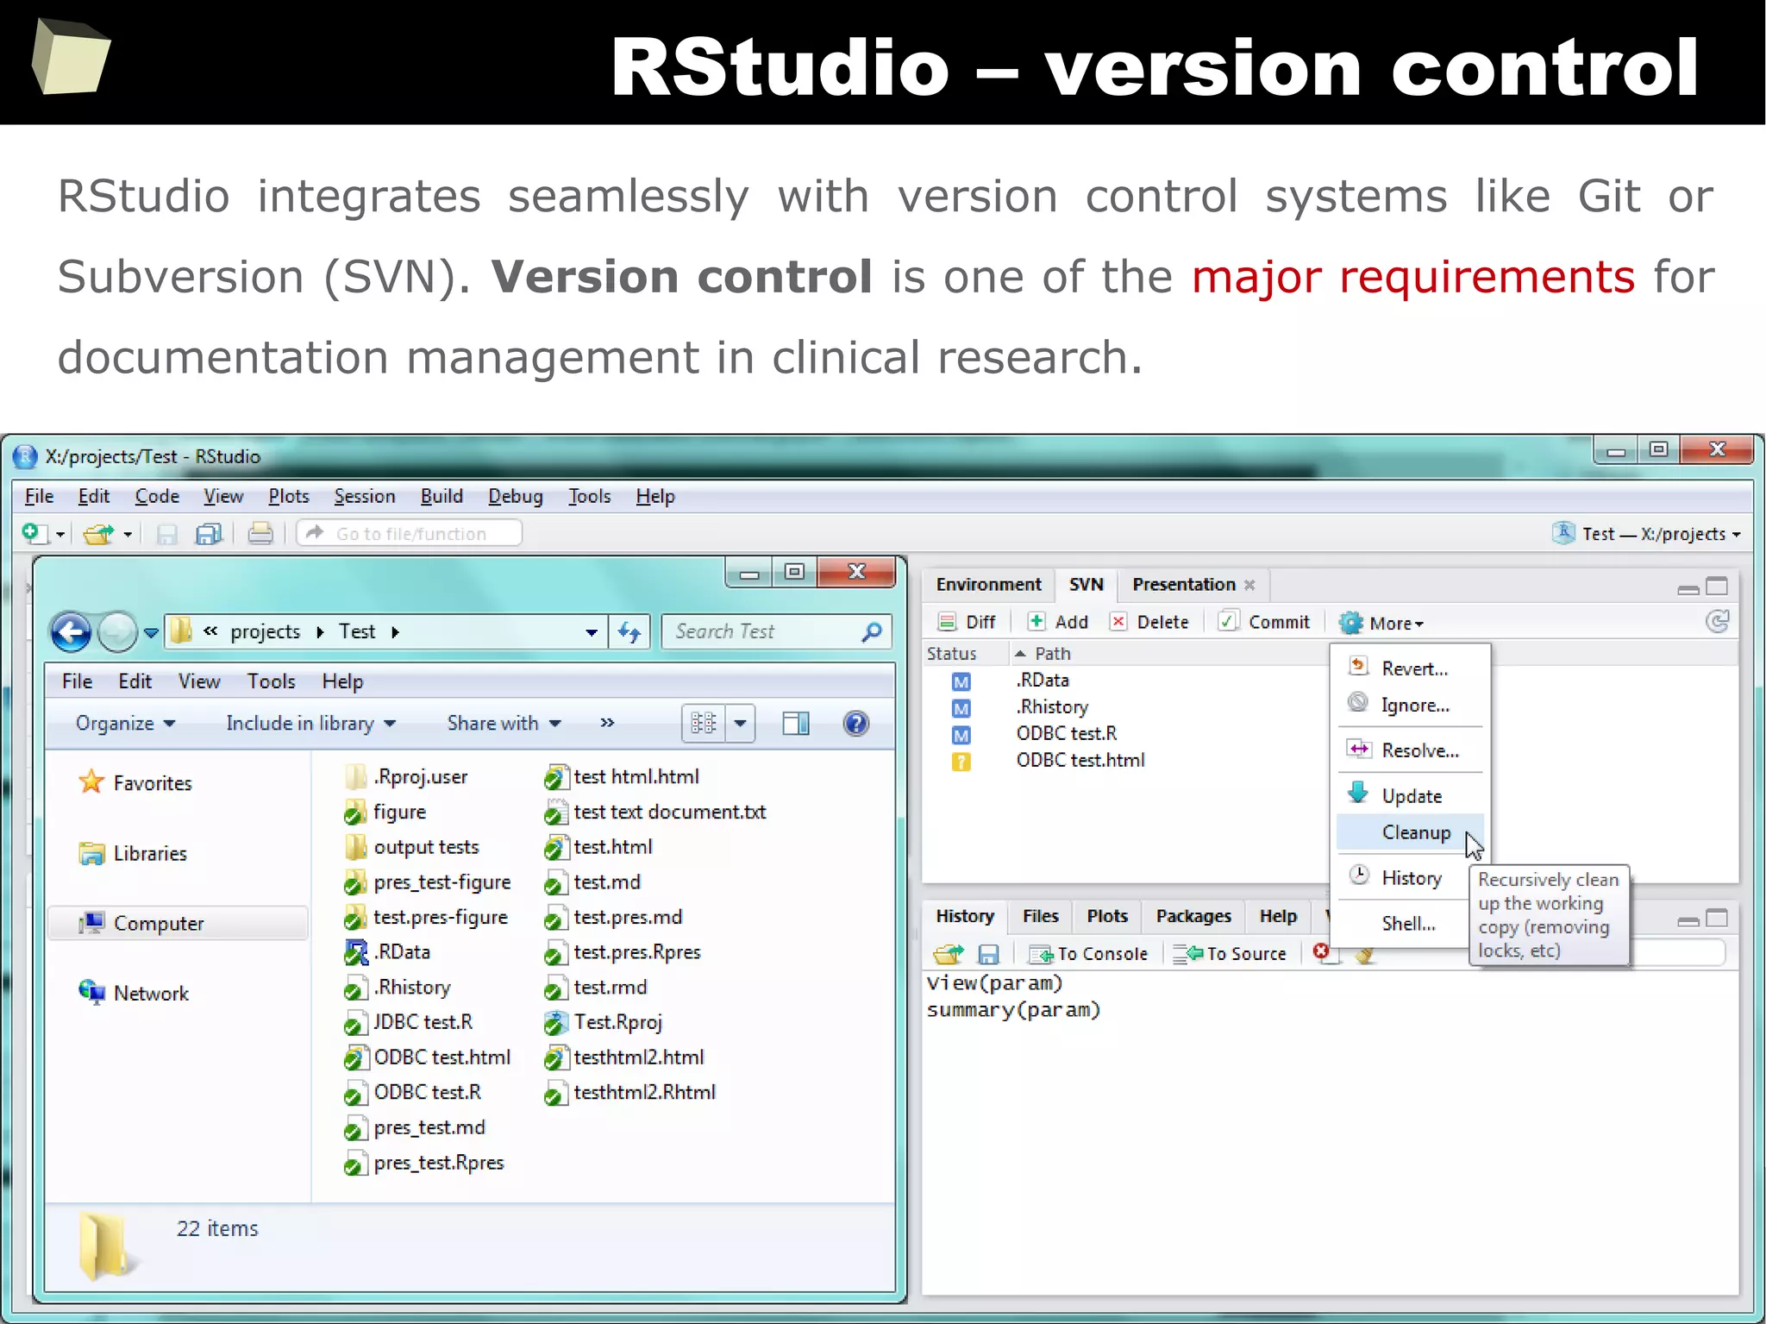The height and width of the screenshot is (1324, 1766).
Task: Open the Share with dropdown
Action: (504, 723)
